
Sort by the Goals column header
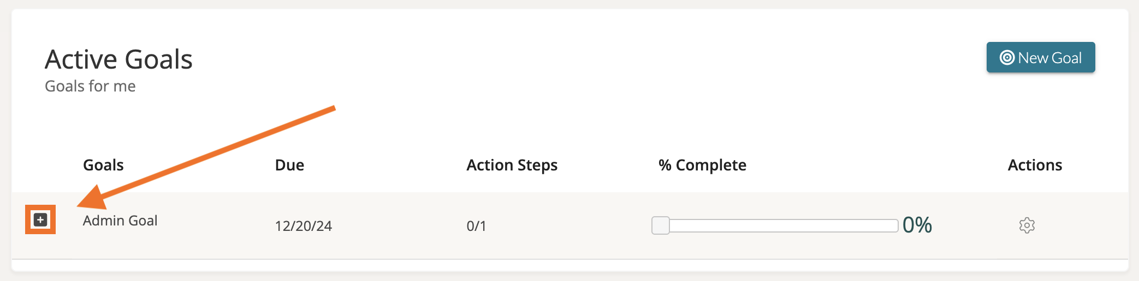coord(103,165)
